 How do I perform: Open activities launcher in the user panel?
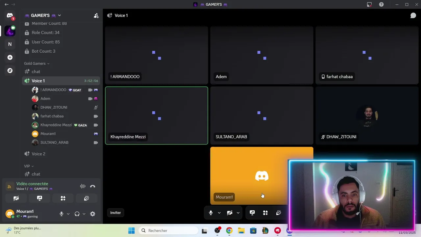point(63,198)
